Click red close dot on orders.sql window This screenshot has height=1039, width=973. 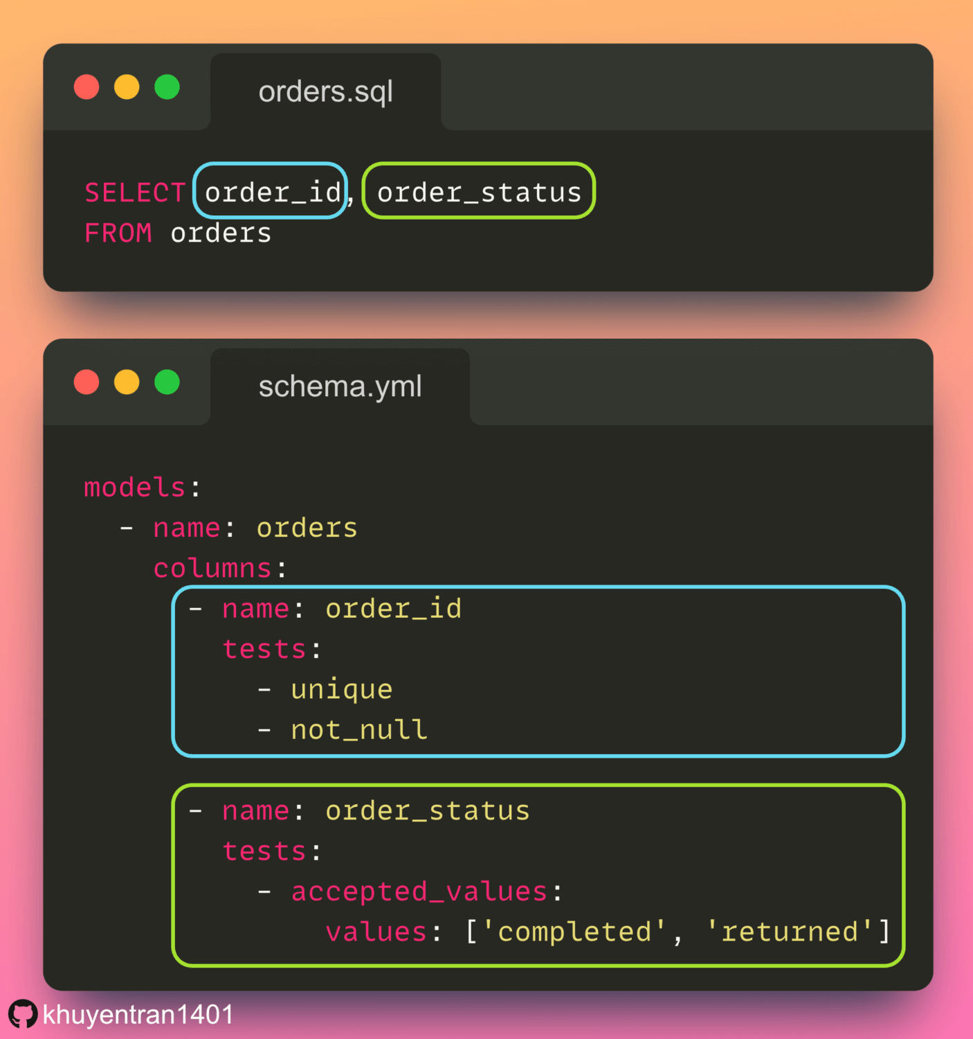point(87,87)
